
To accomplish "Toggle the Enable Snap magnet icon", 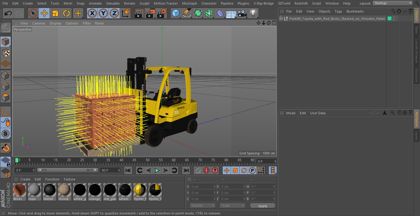I will click(x=6, y=148).
